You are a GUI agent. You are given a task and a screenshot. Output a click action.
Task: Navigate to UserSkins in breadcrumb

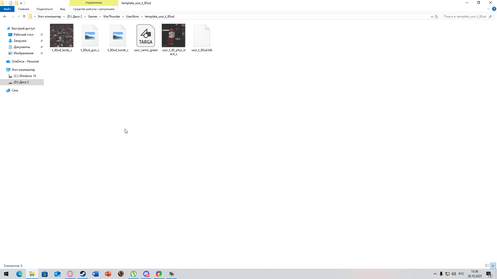point(132,17)
